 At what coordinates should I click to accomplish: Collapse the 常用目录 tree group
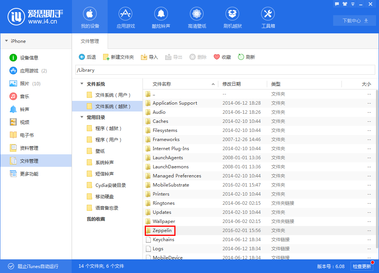pos(81,118)
